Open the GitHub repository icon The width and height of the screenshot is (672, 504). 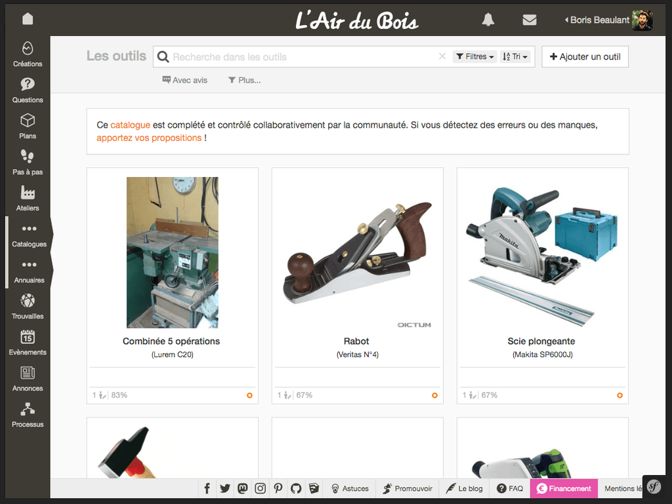[296, 488]
